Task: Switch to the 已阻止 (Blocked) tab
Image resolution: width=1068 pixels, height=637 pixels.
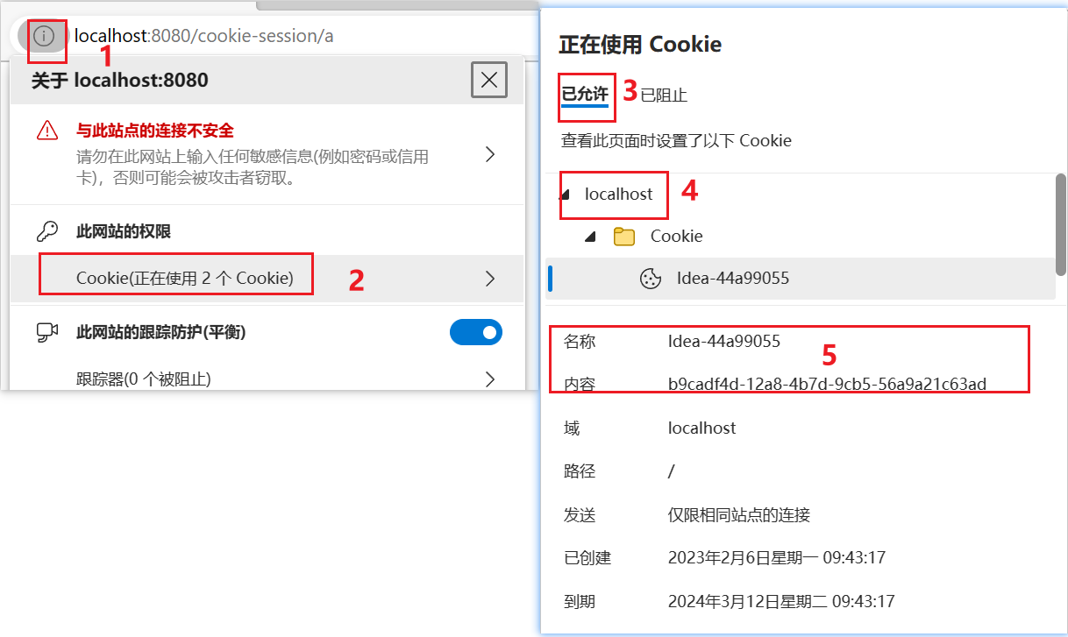Action: tap(664, 95)
